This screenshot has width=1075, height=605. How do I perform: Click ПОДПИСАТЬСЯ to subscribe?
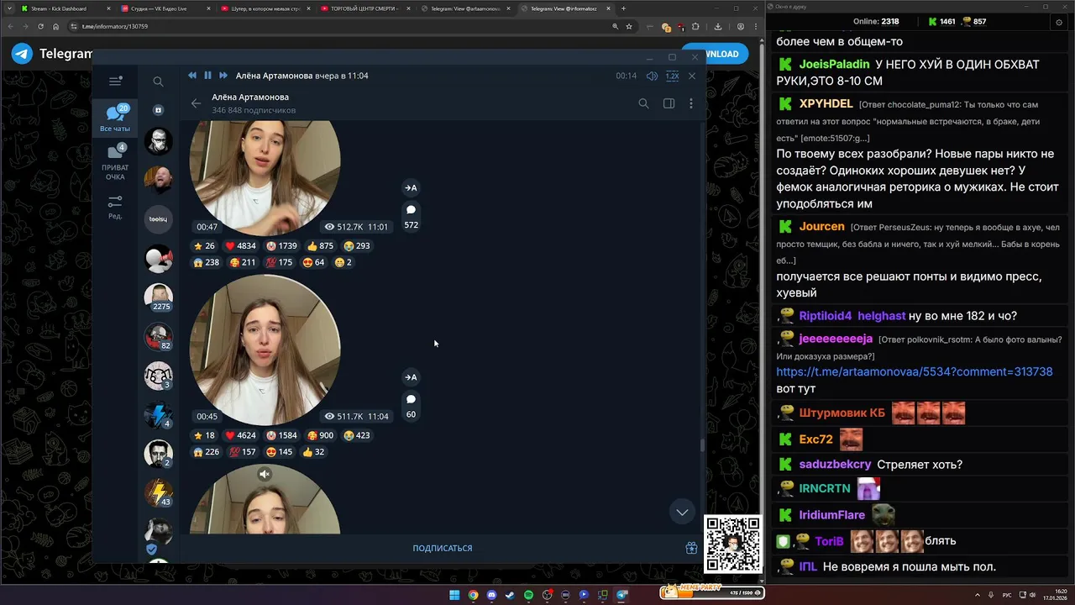(x=443, y=548)
